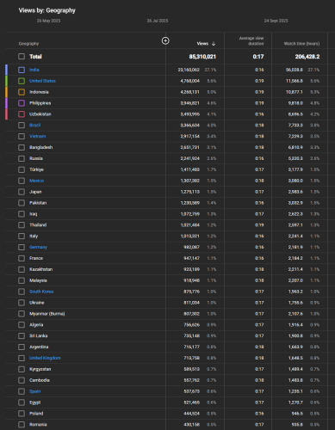Uncheck the India checkbox
Screen dimensions: 335x430
click(x=22, y=70)
